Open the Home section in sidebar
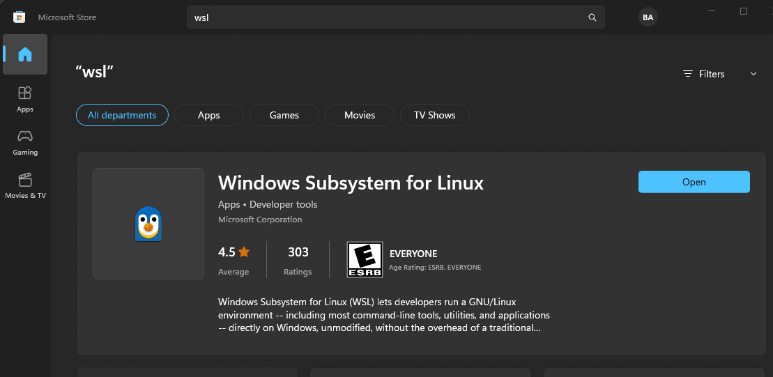The width and height of the screenshot is (773, 377). [25, 54]
